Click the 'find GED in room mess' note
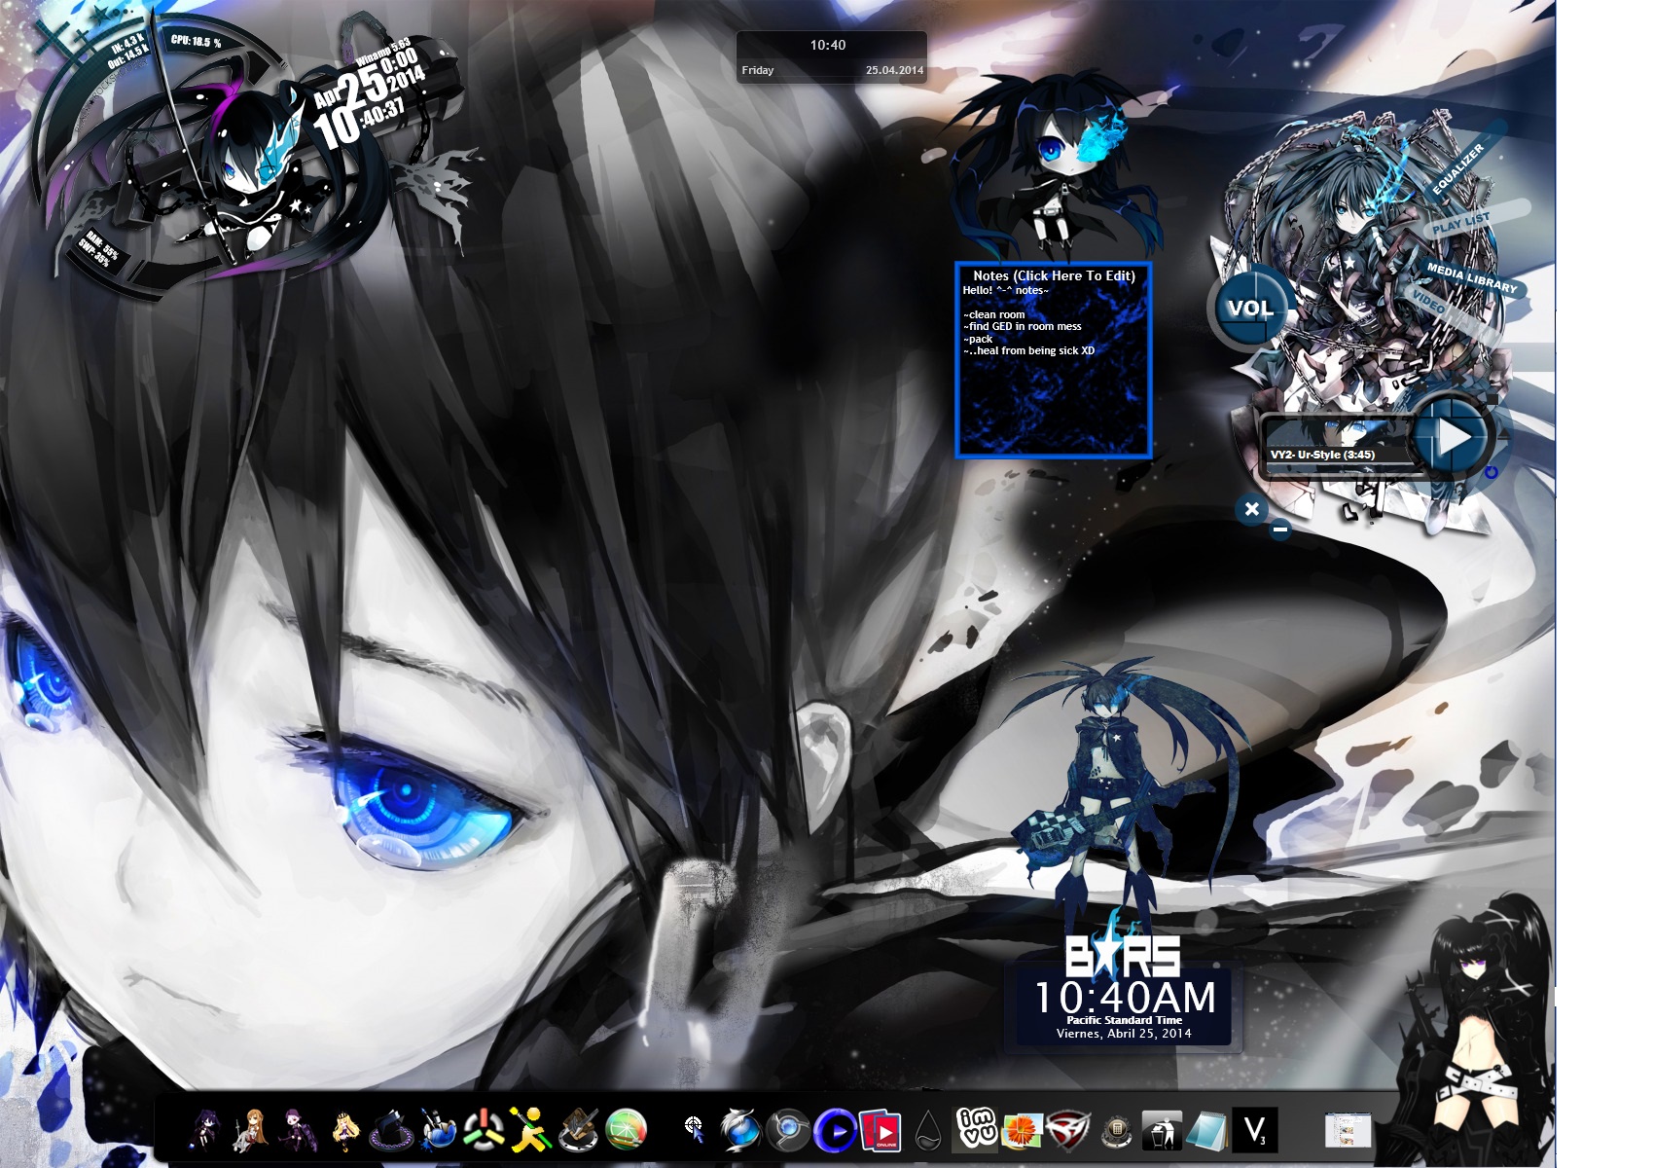 click(x=1023, y=326)
